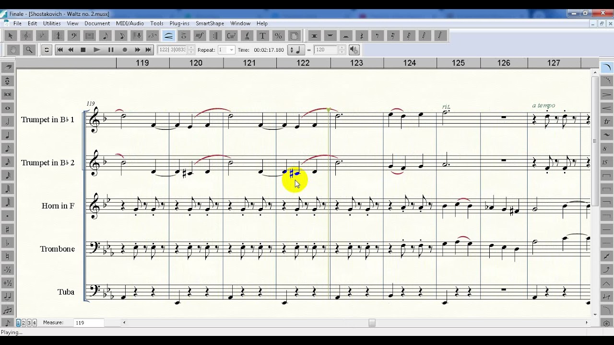Choose the crescendo hairpin smart shape
Viewport: 614px width, 345px height.
click(607, 108)
